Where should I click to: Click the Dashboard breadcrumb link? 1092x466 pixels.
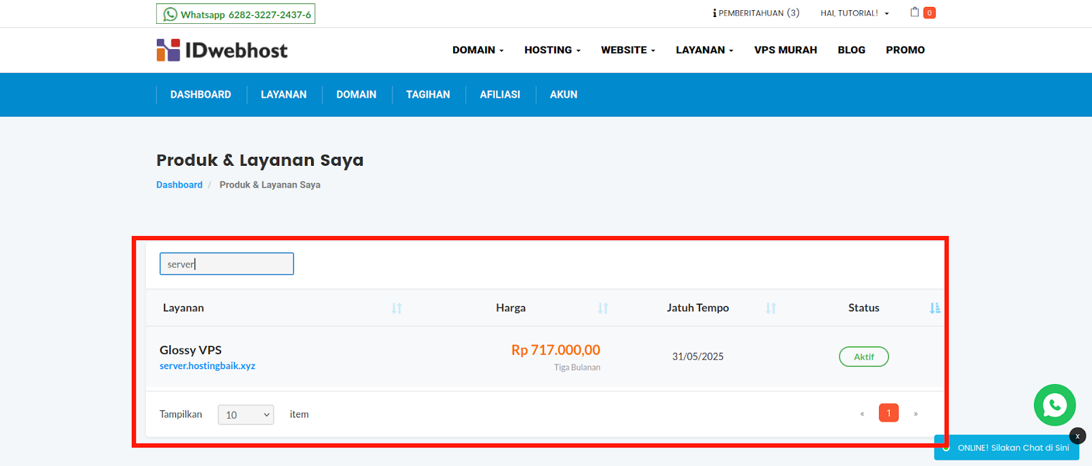coord(179,185)
